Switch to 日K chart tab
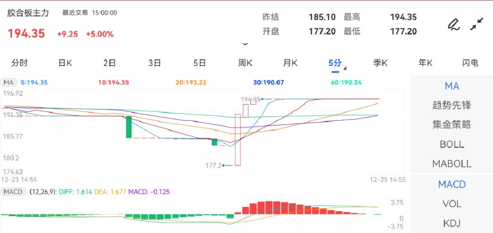Image resolution: width=493 pixels, height=233 pixels. click(x=65, y=63)
